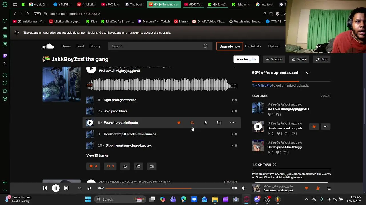Open Opera sidebar settings gear
Viewport: 366px width, 205px height.
(5, 99)
